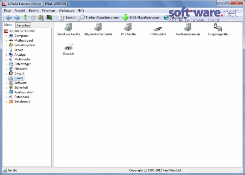Click the Benchmark icon in tree
This screenshot has width=245, height=175.
tap(11, 102)
